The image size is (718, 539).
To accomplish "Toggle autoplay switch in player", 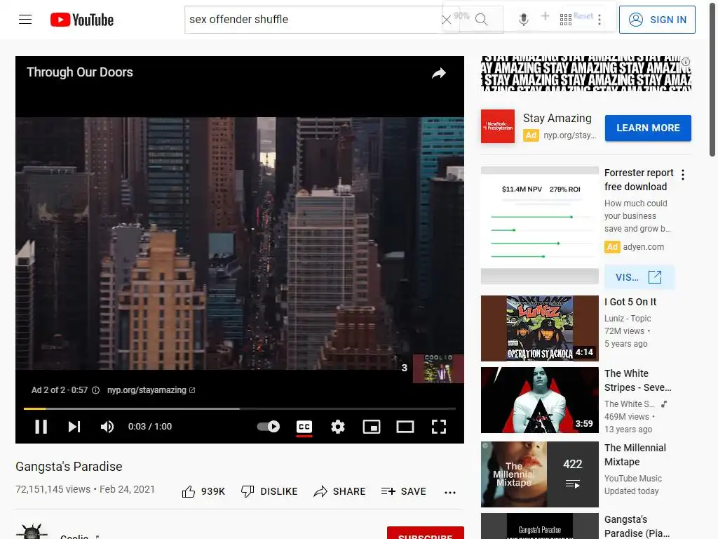I will pos(269,427).
